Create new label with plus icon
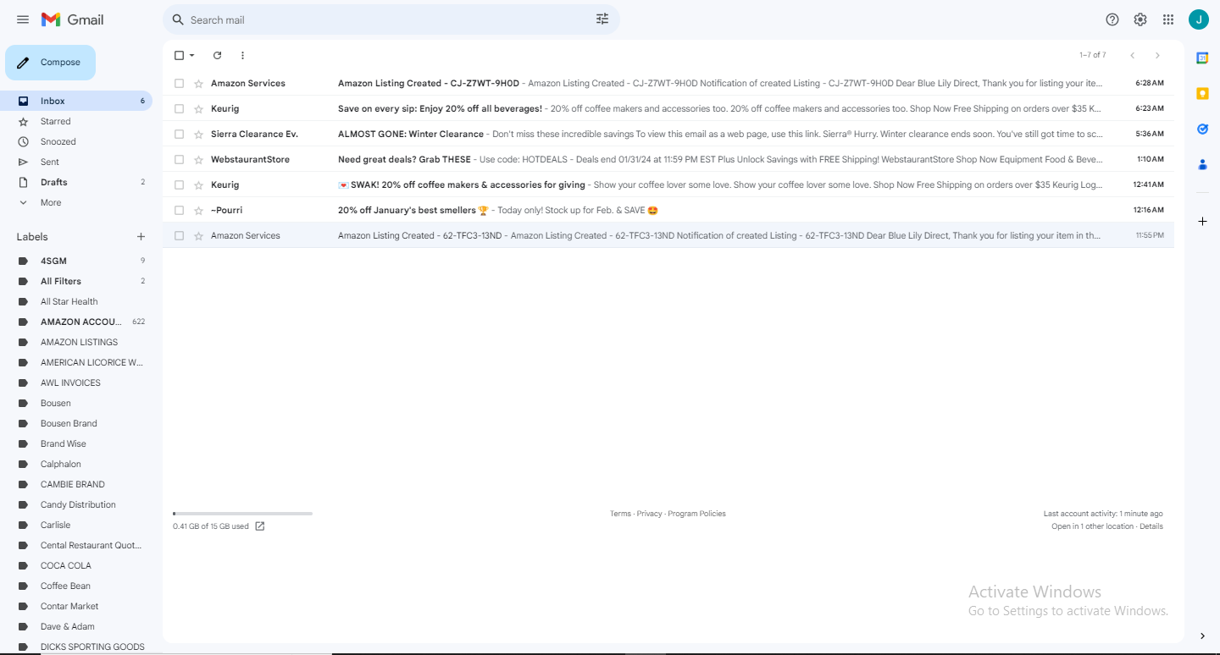 [141, 237]
